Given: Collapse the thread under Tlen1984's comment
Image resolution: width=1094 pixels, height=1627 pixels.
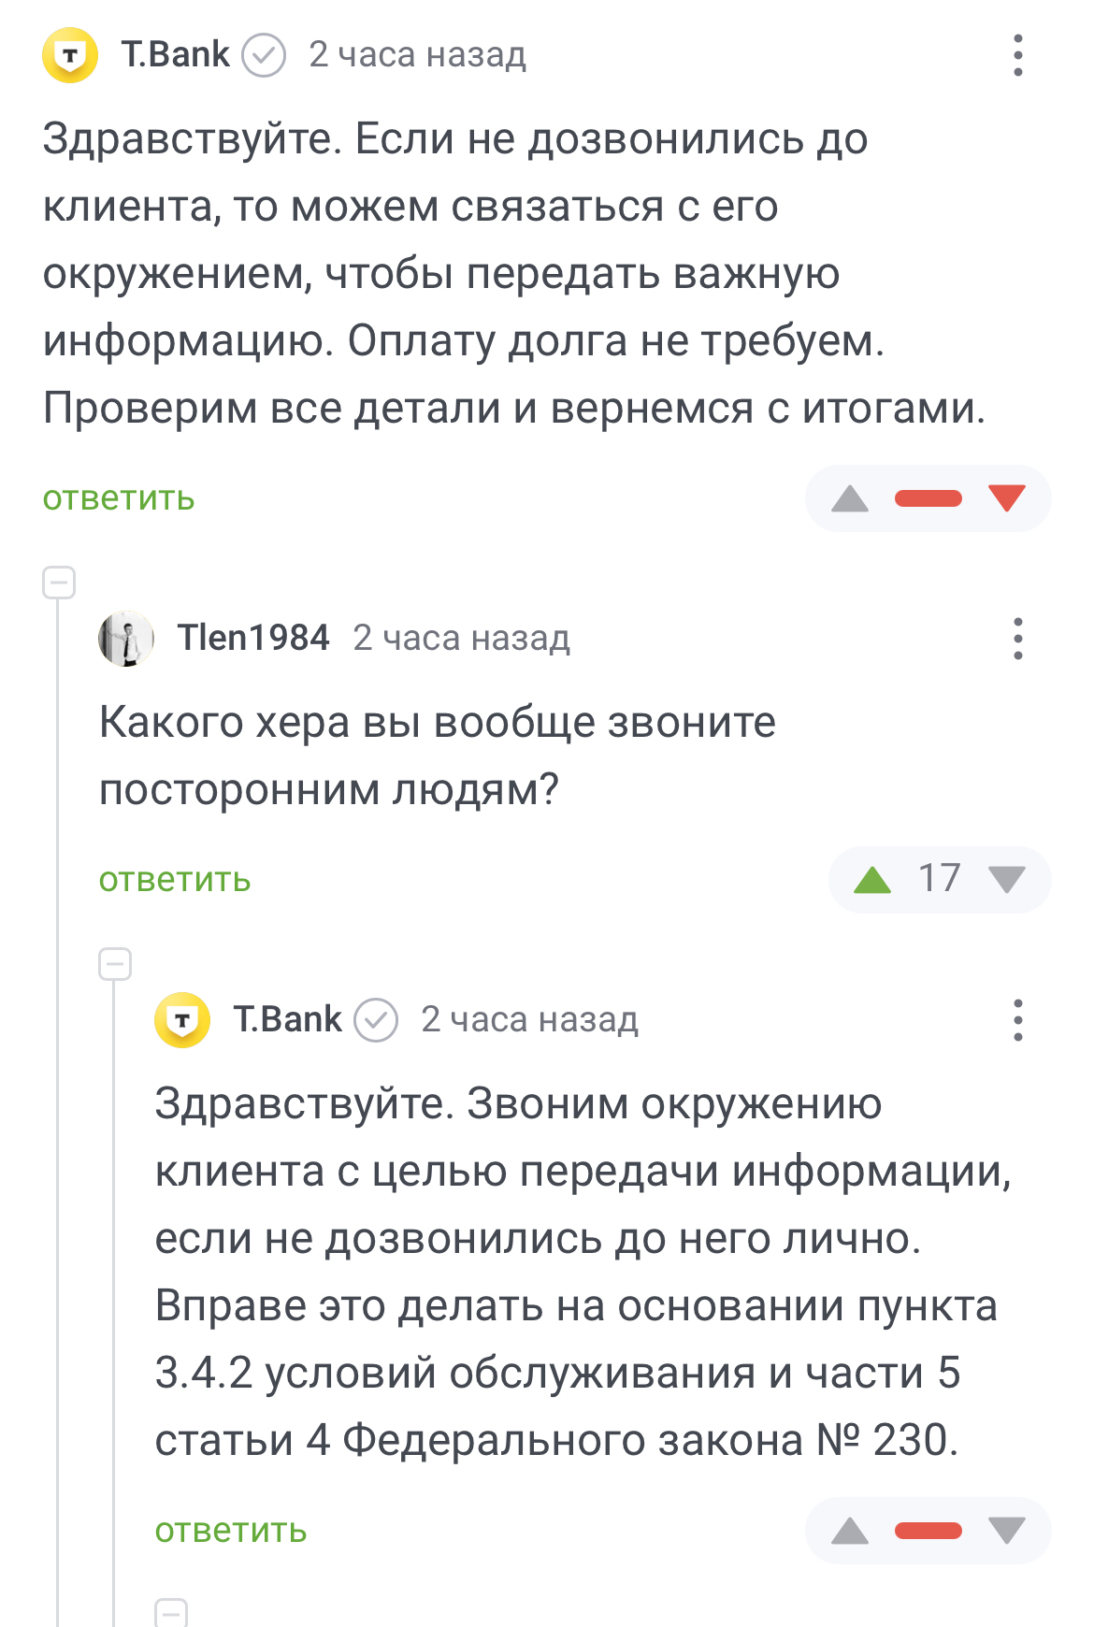Looking at the screenshot, I should click(x=115, y=964).
